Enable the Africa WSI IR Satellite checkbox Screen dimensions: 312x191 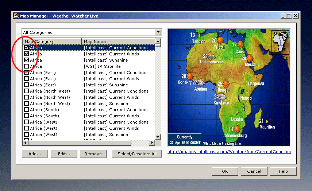[x=27, y=66]
